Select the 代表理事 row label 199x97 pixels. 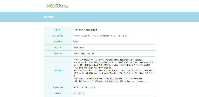pos(58,42)
